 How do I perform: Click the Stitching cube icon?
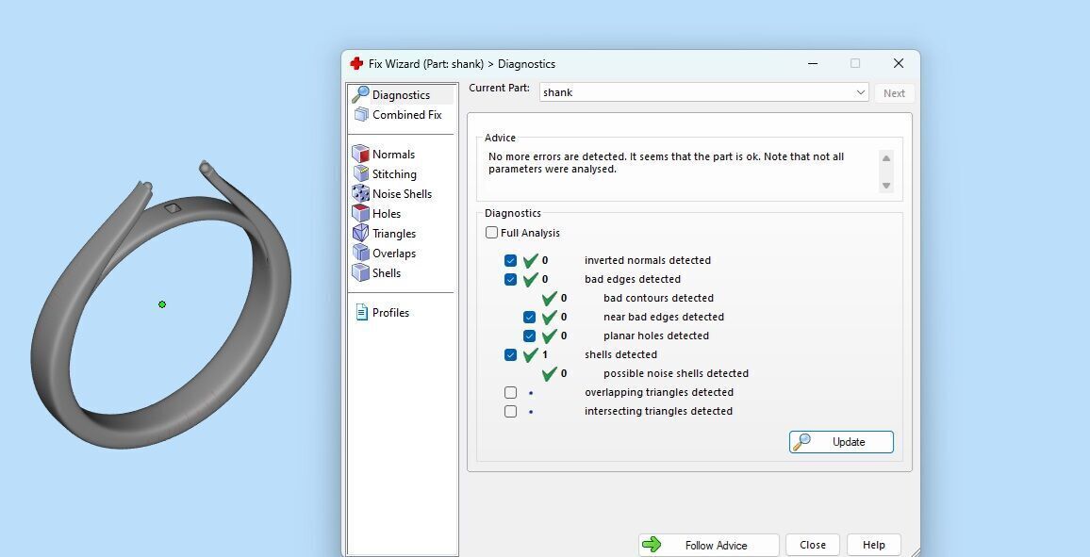[x=360, y=173]
